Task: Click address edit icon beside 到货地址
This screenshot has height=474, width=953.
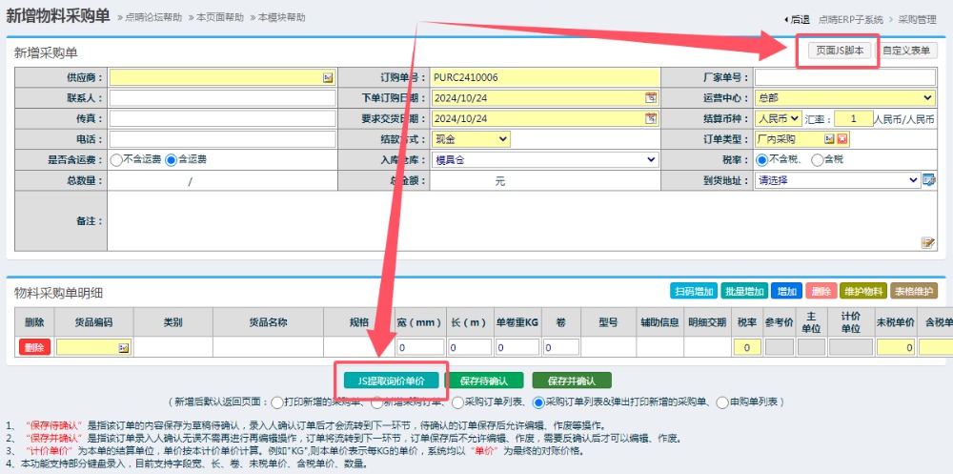Action: [929, 180]
